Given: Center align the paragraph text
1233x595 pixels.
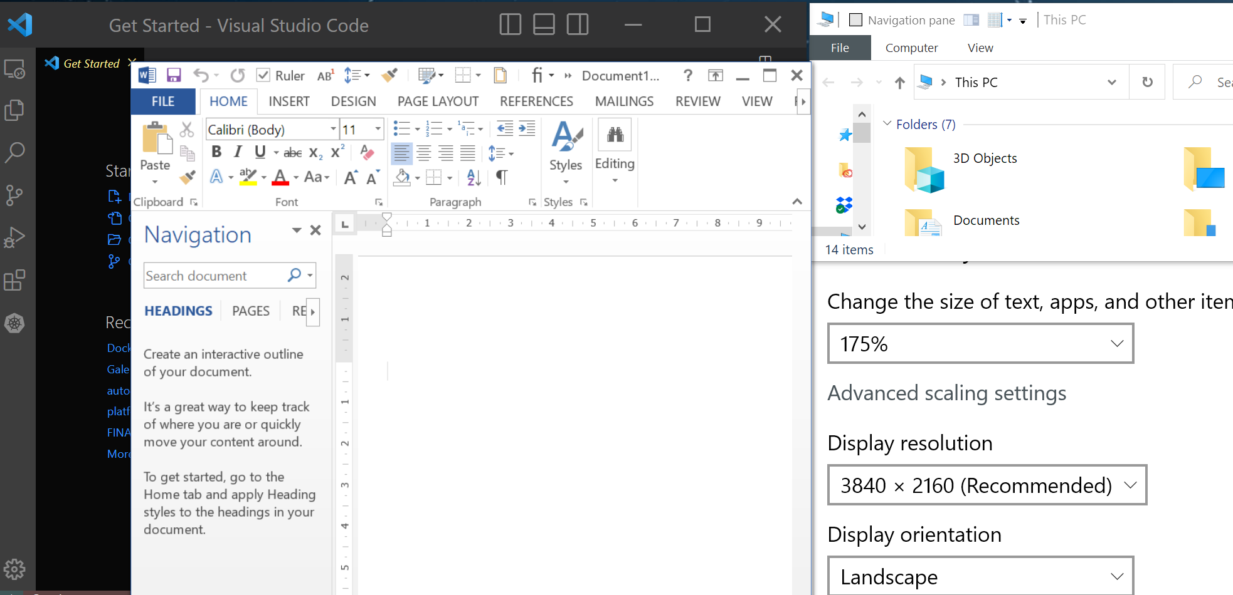Looking at the screenshot, I should click(x=424, y=153).
